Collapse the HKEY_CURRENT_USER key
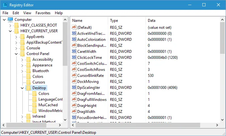 [10, 31]
